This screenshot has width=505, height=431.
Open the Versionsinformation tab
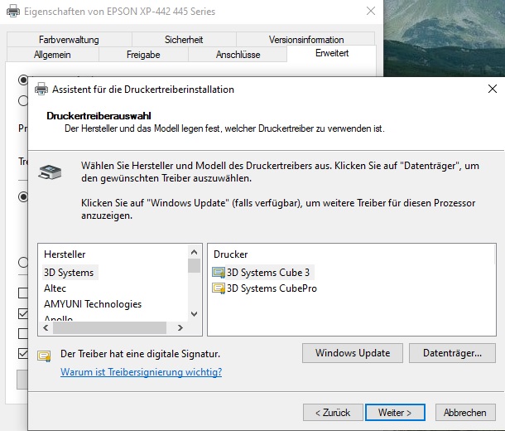pyautogui.click(x=306, y=39)
